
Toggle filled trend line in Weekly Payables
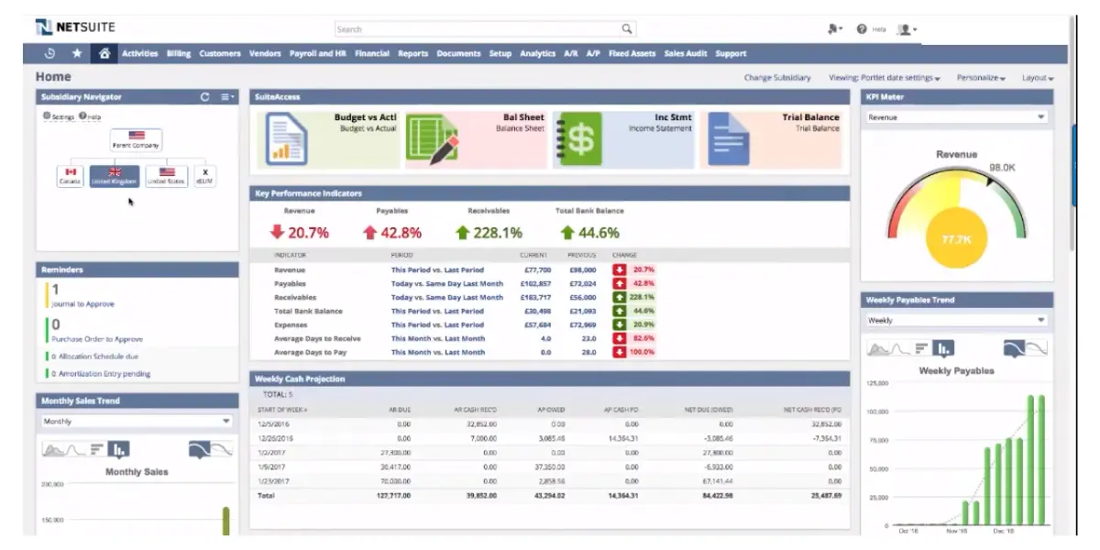pos(1014,348)
